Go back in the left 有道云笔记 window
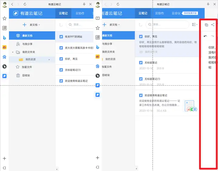This screenshot has width=218, height=171. pos(12,4)
